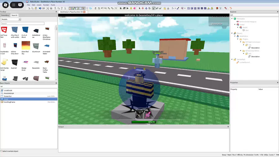Choose ScreenGui in Basic Objects
This screenshot has height=157, width=279.
coord(8,96)
